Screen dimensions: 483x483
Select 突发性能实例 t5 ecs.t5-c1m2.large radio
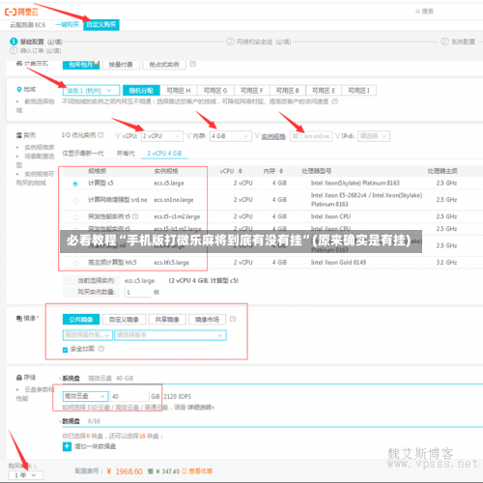(75, 217)
